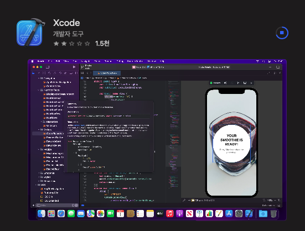The width and height of the screenshot is (305, 231).
Task: Click Finder in the preview's dock
Action: click(42, 214)
